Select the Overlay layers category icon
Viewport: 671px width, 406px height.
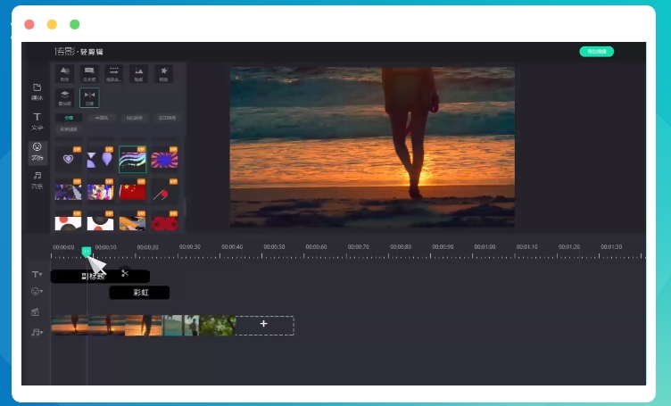(x=64, y=96)
